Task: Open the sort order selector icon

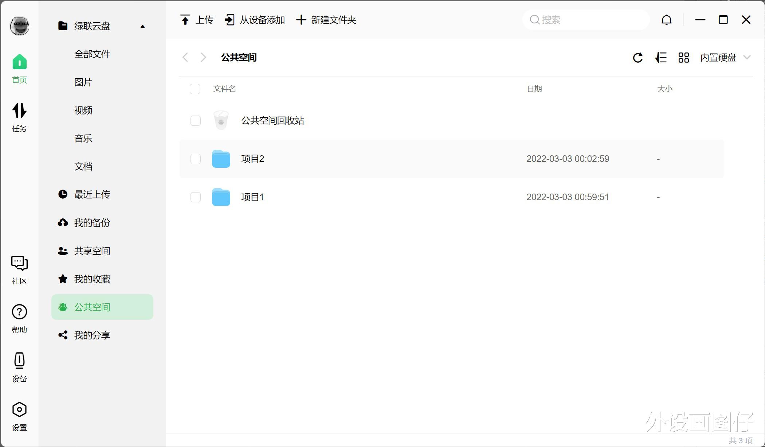Action: pyautogui.click(x=661, y=58)
